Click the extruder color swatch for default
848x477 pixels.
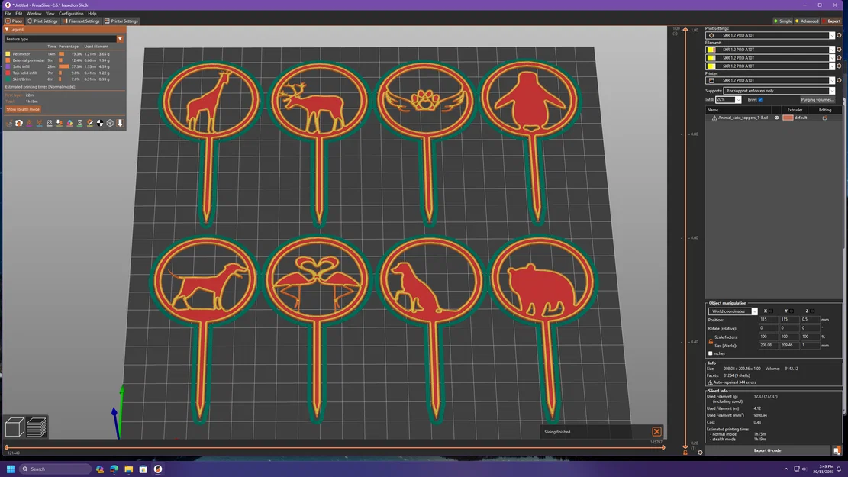coord(788,118)
